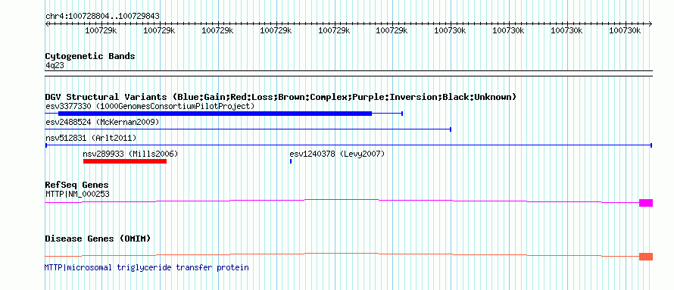The height and width of the screenshot is (290, 674).
Task: Open MTTP microsomal triglyceride transfer protein link
Action: [x=147, y=267]
